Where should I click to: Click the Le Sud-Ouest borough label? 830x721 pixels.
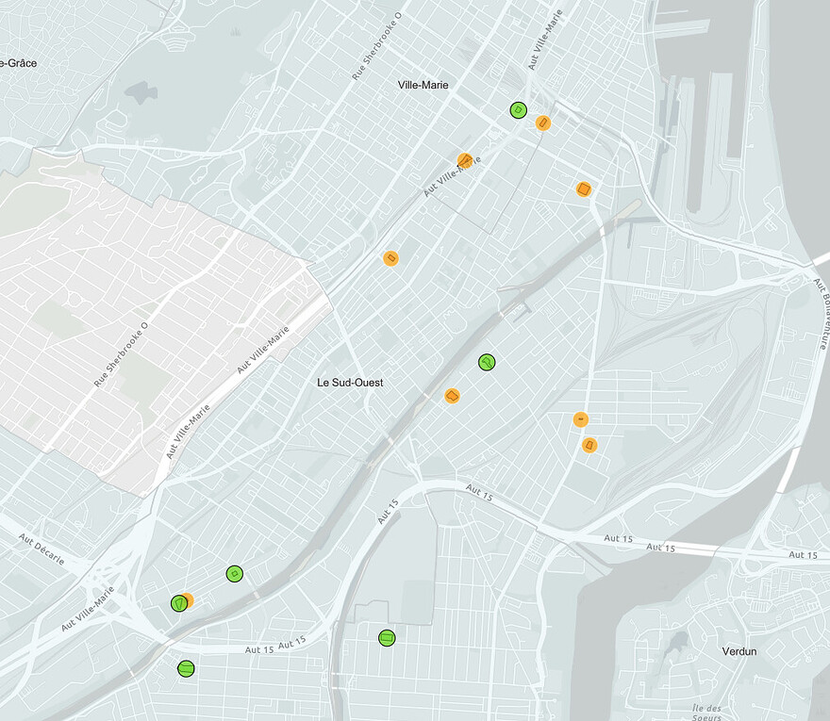[350, 383]
